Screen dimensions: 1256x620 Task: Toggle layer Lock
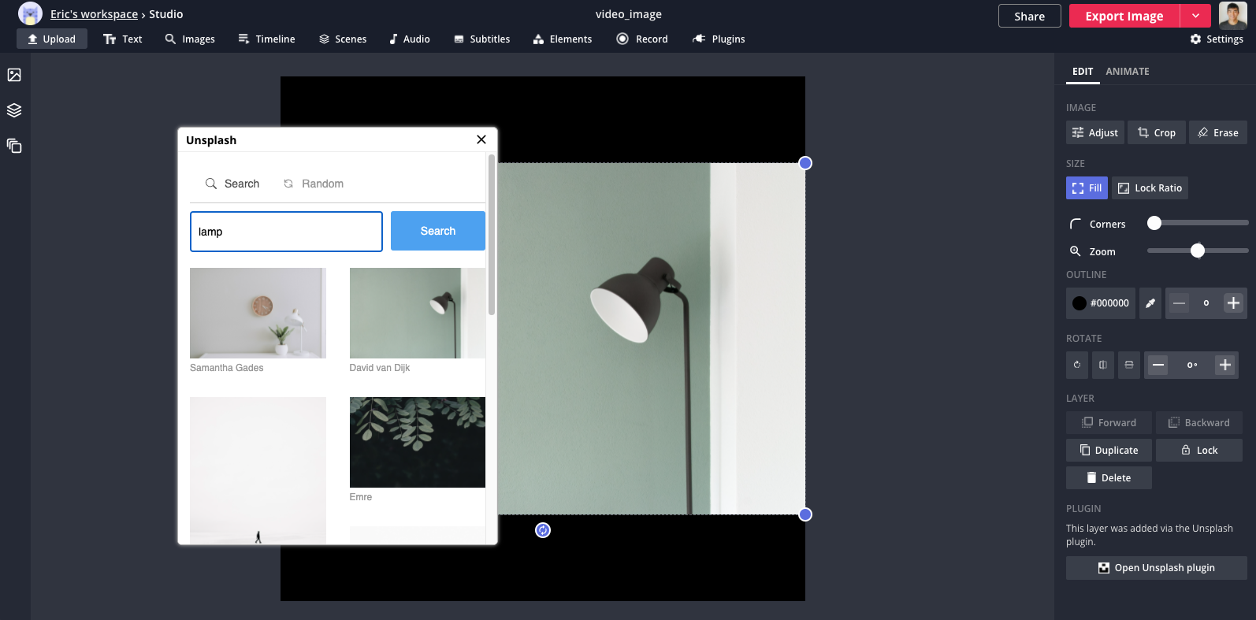[x=1199, y=450]
